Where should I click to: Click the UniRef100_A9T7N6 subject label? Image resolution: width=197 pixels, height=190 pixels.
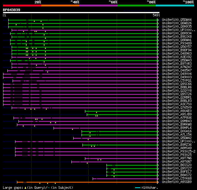[x=177, y=158]
